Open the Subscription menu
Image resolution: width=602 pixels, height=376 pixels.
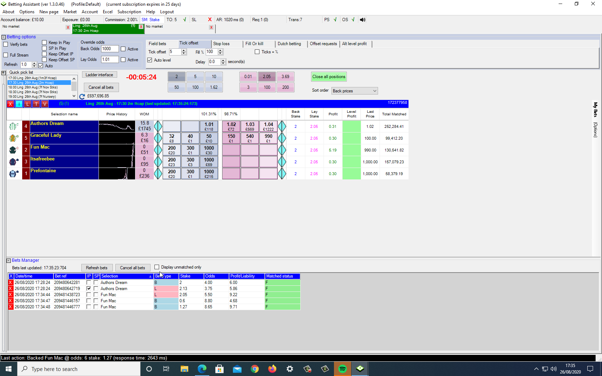tap(129, 12)
